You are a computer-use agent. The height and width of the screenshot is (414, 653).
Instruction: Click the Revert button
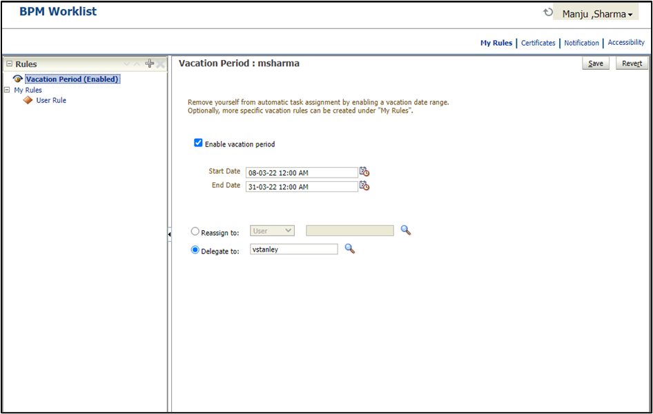632,64
